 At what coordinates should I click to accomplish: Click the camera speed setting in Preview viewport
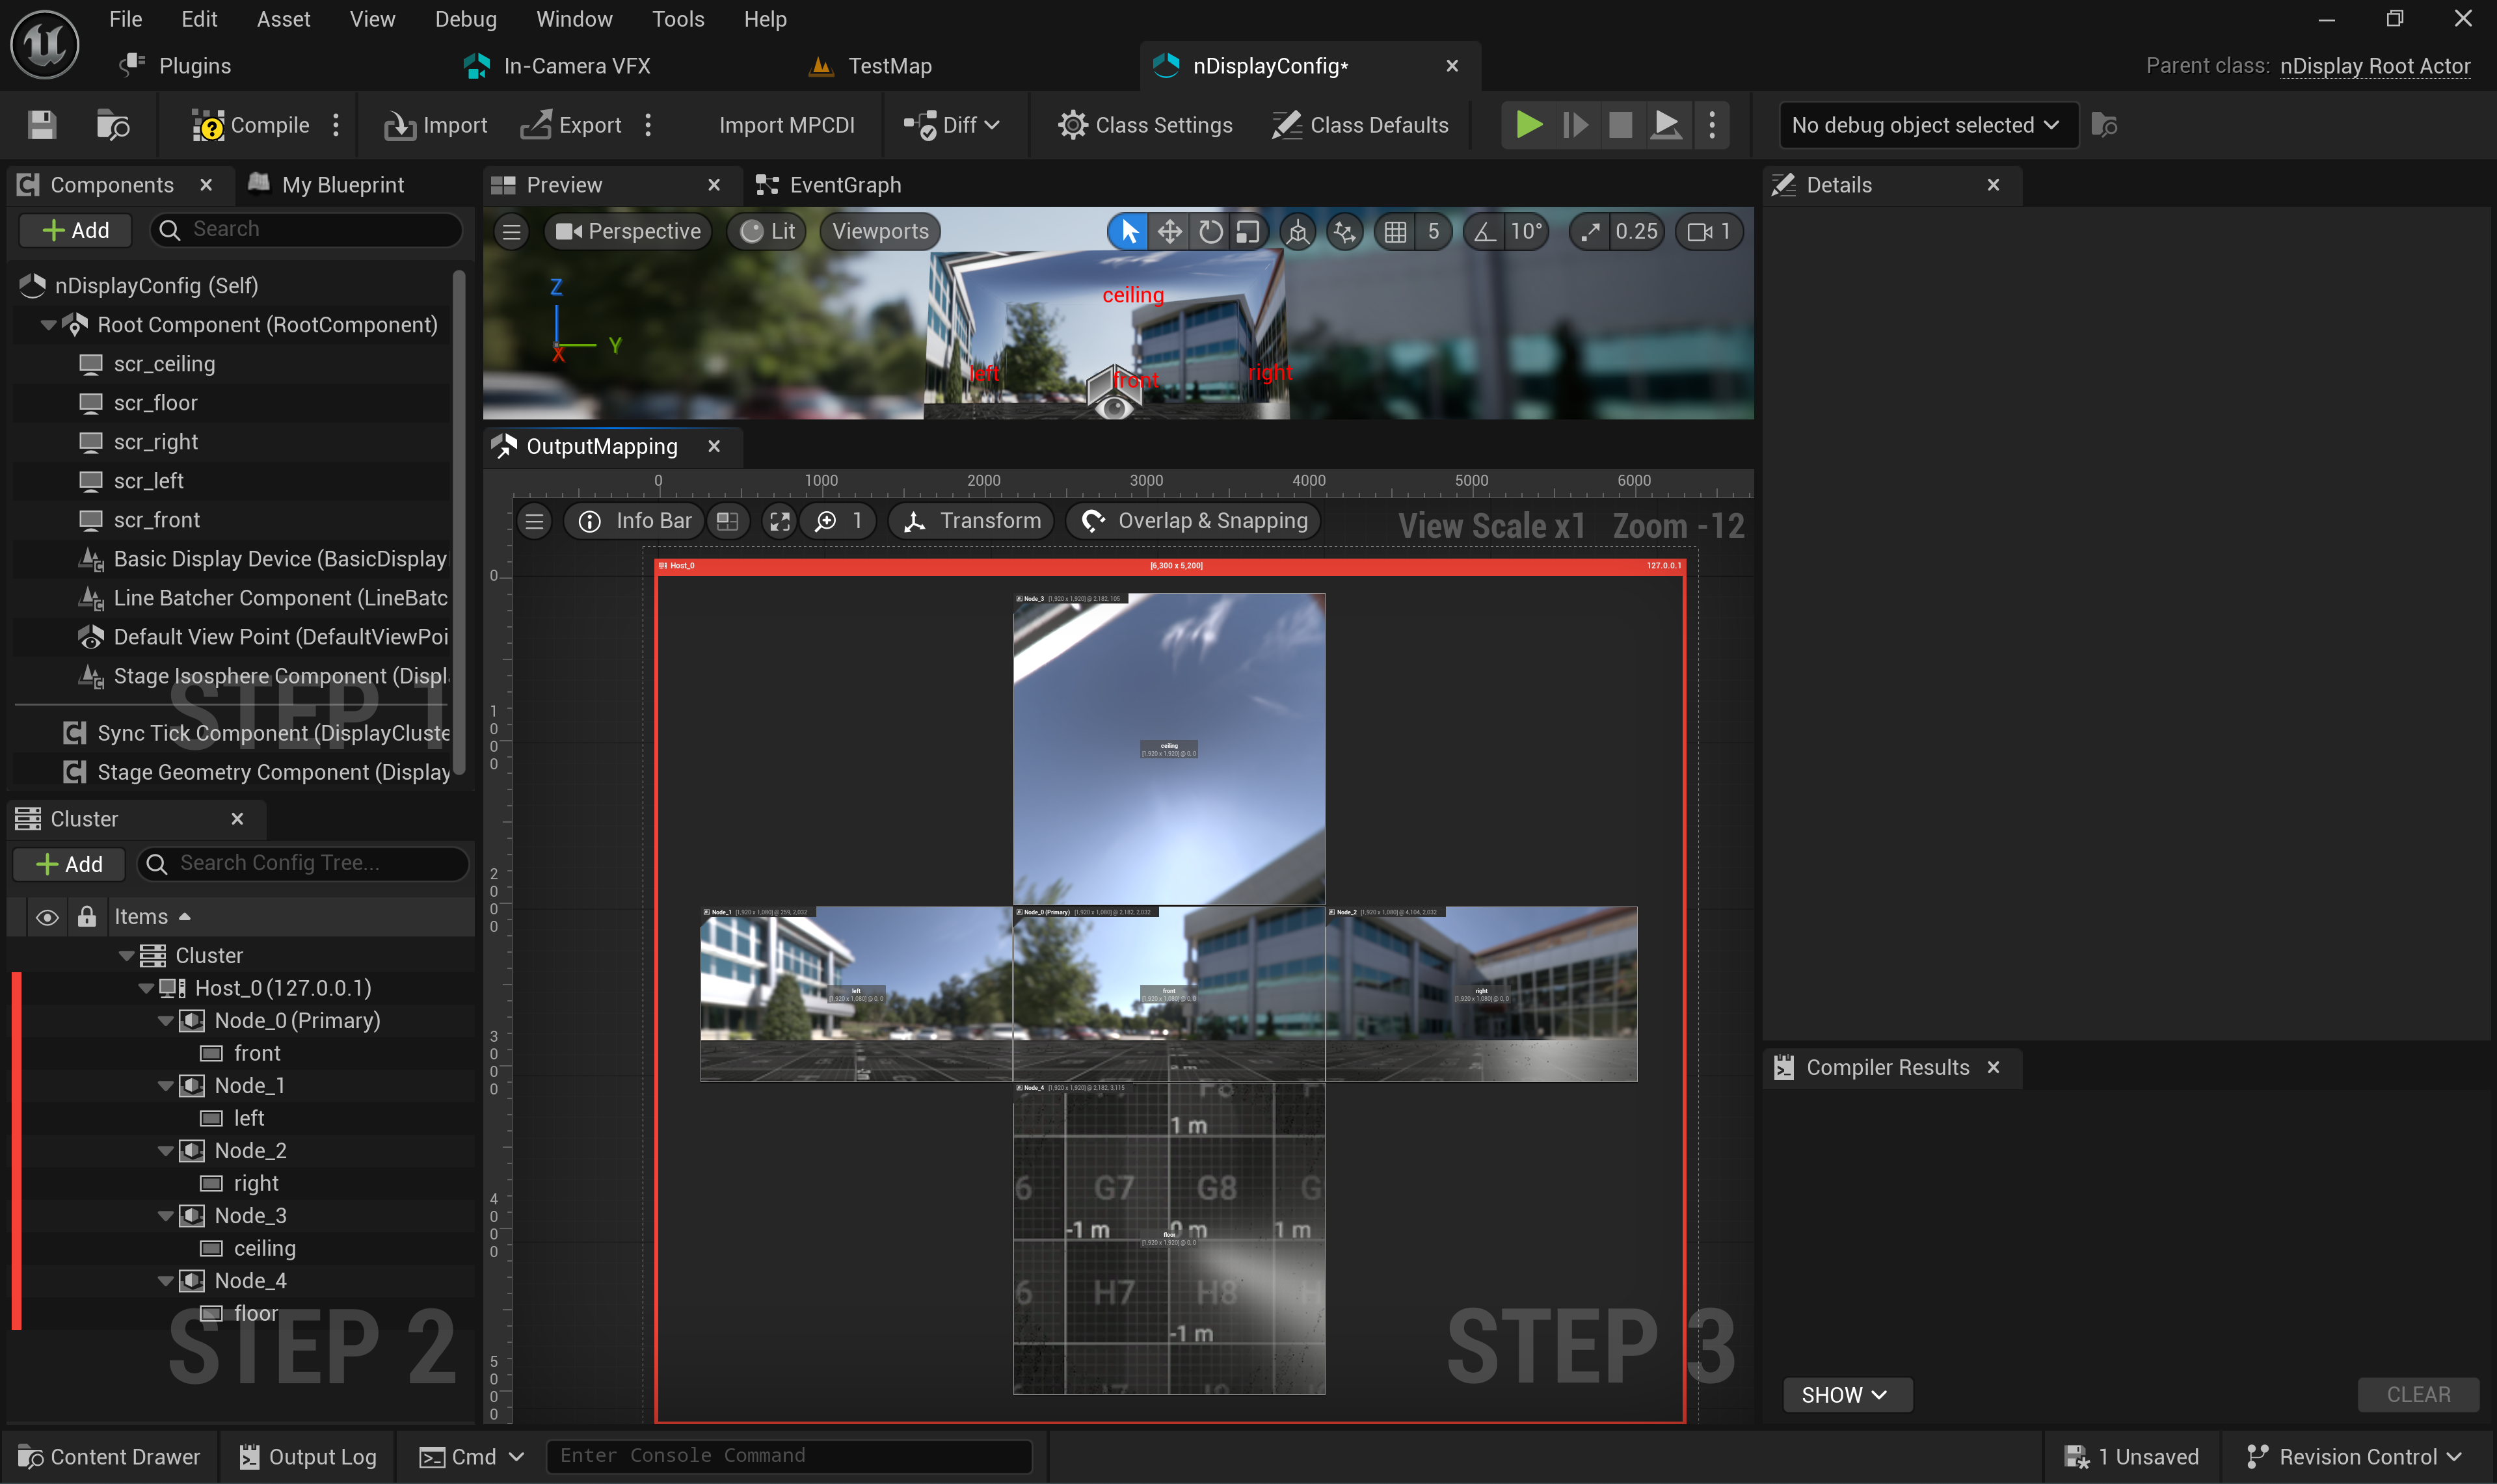coord(1709,232)
